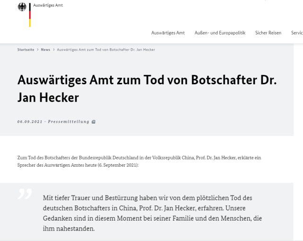Click the Pressemitteilung label

[x=69, y=122]
